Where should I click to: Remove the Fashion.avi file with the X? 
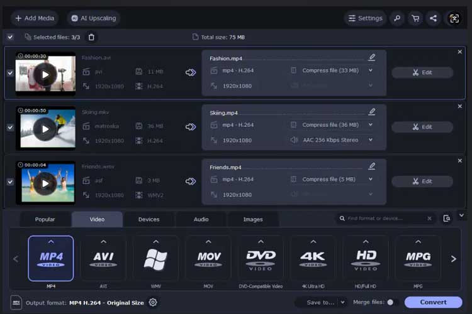459,51
